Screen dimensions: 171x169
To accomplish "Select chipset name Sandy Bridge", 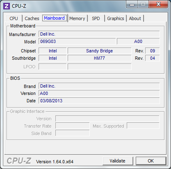I will [x=100, y=51].
